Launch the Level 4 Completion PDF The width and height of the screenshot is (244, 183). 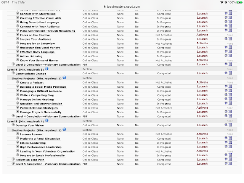pos(202,116)
